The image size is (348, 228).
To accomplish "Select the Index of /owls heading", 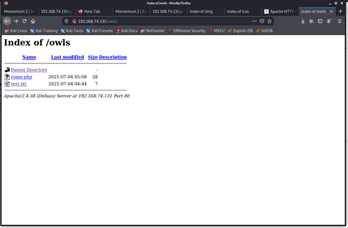I will click(x=37, y=43).
